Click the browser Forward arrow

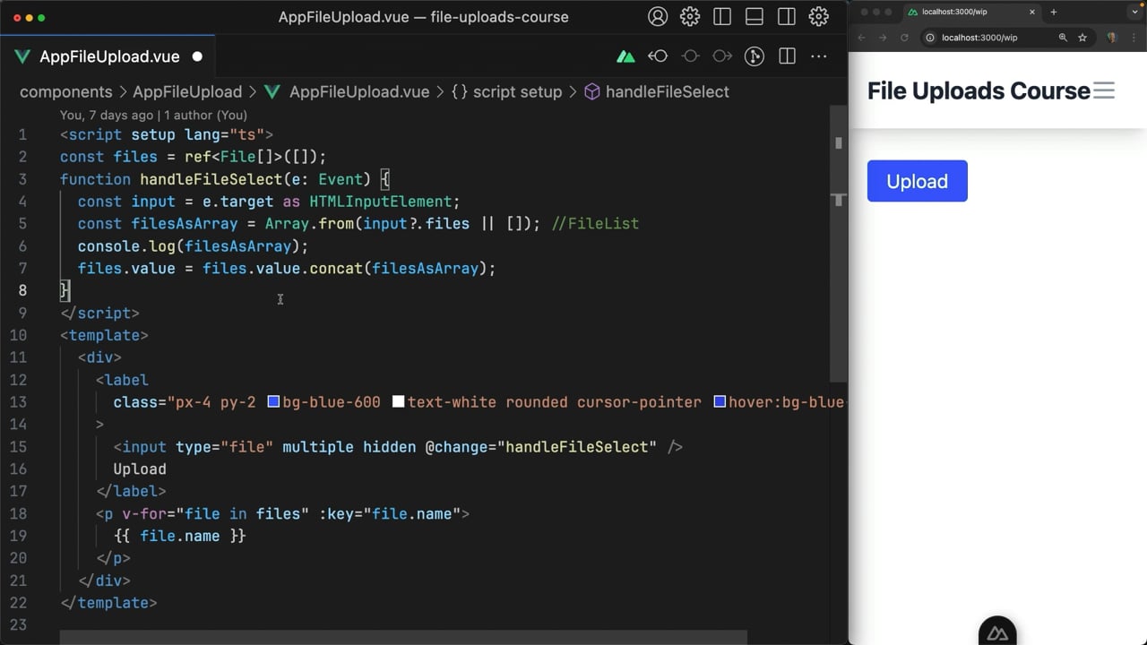tap(883, 38)
